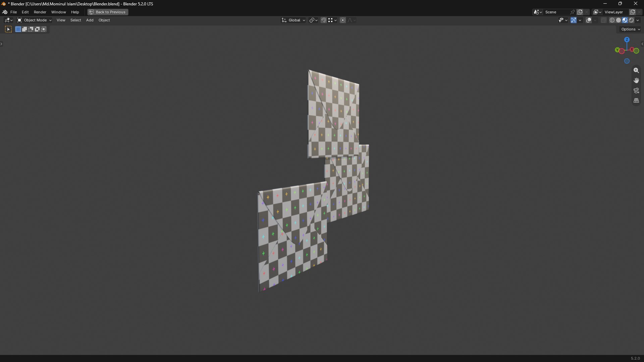Click the Scene name field
This screenshot has height=362, width=644.
pos(557,12)
